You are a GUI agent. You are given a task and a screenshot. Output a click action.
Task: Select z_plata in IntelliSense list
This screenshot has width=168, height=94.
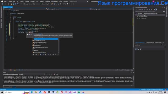coord(45,39)
